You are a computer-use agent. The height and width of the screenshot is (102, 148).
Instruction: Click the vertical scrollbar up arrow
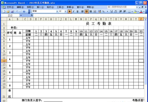(145, 20)
